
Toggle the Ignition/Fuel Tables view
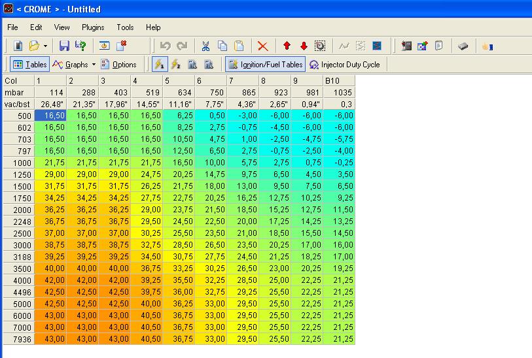click(264, 64)
